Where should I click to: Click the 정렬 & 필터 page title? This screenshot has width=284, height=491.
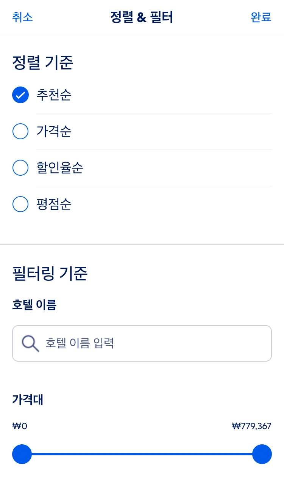point(142,17)
